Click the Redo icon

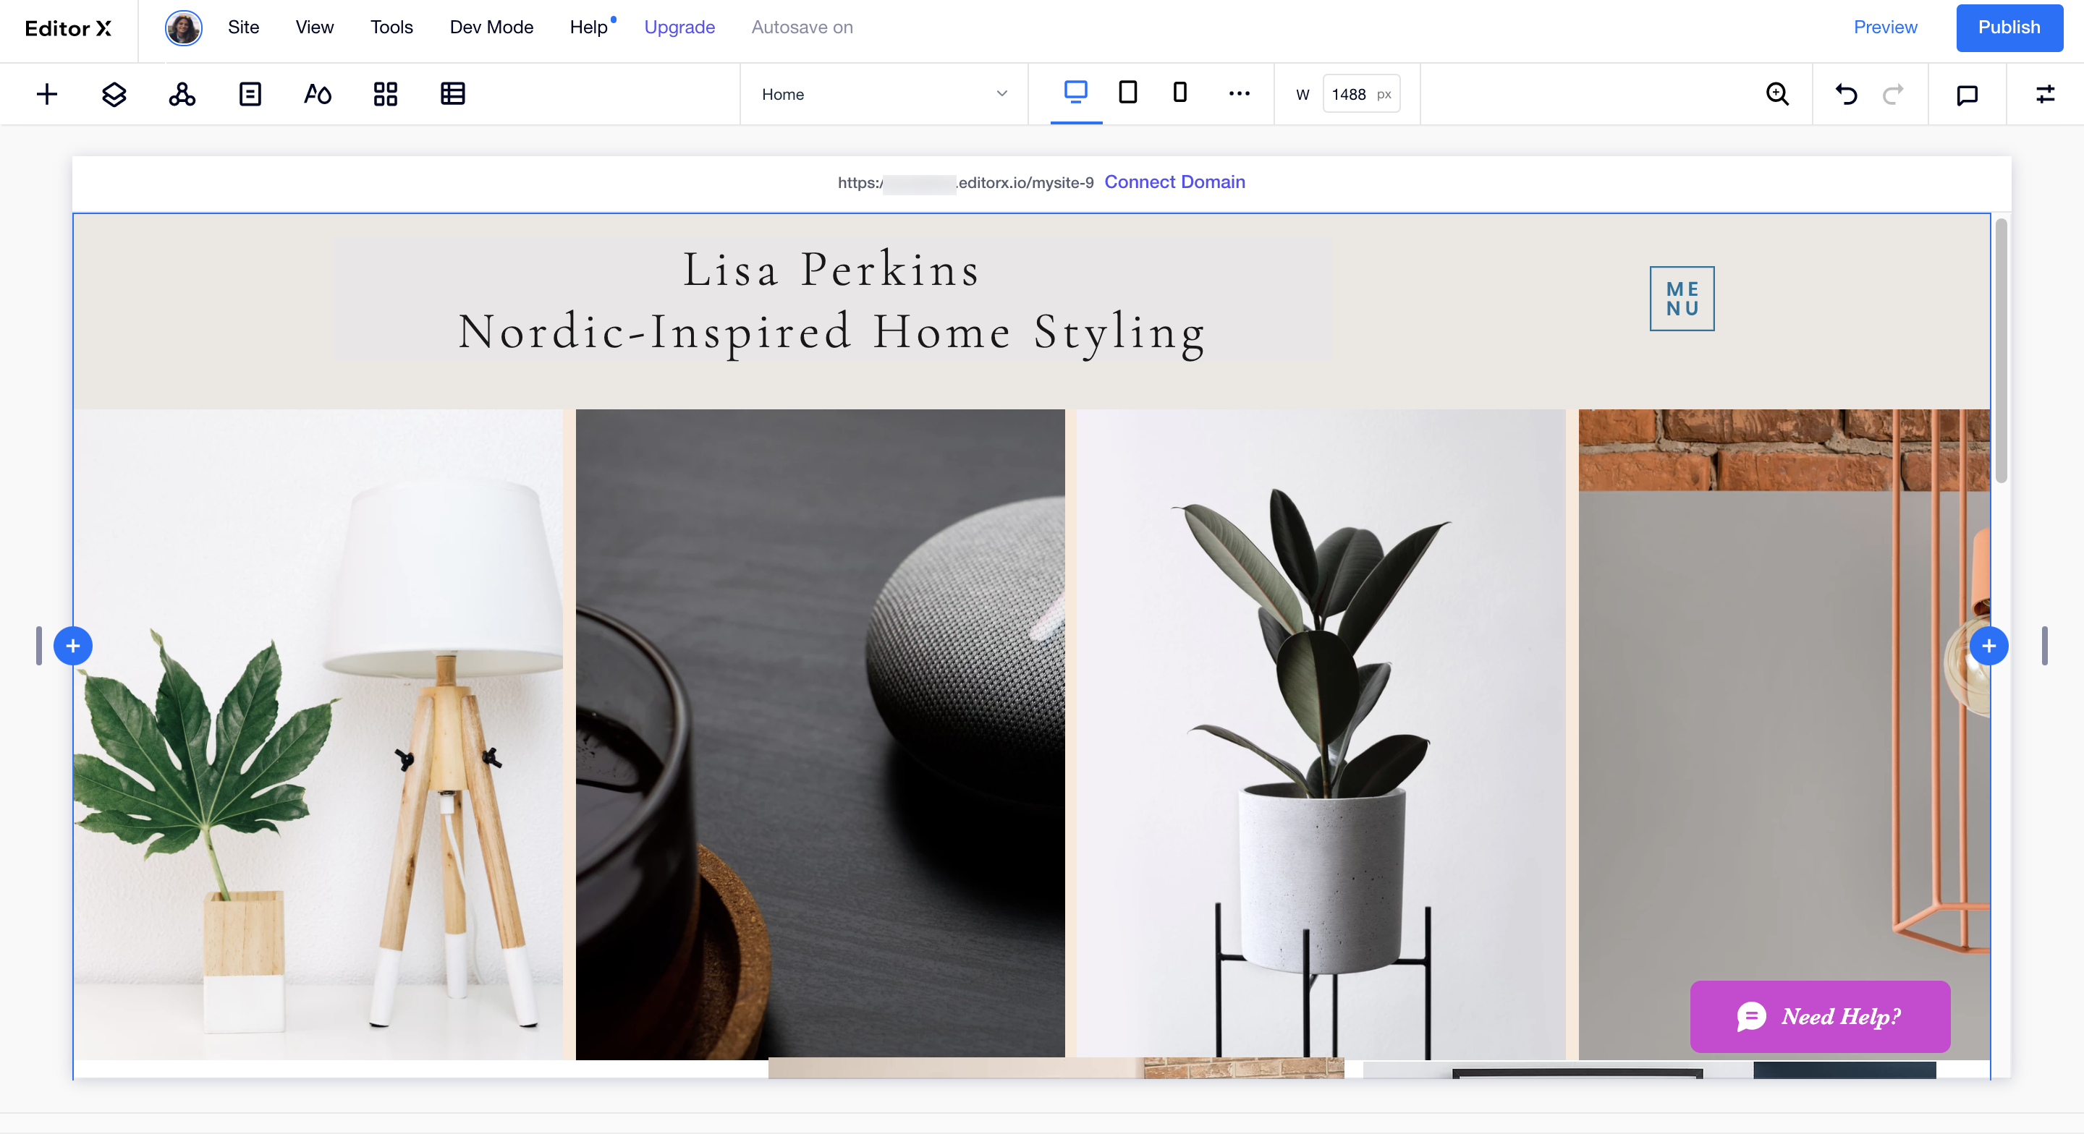(1893, 93)
